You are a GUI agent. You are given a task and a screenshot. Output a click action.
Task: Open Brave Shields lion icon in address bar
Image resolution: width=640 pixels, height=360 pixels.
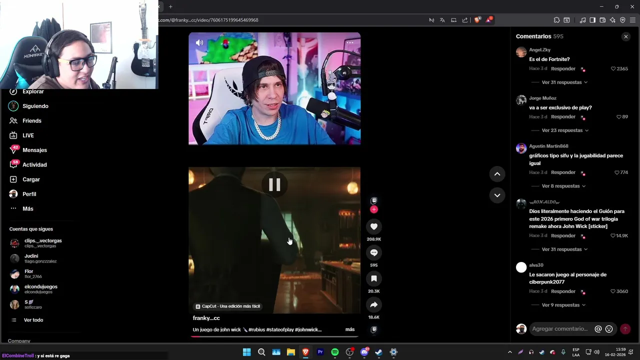[477, 20]
